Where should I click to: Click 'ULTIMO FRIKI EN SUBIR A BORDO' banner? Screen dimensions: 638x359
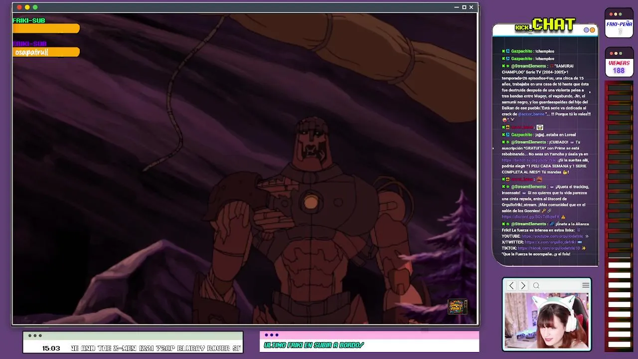point(314,345)
